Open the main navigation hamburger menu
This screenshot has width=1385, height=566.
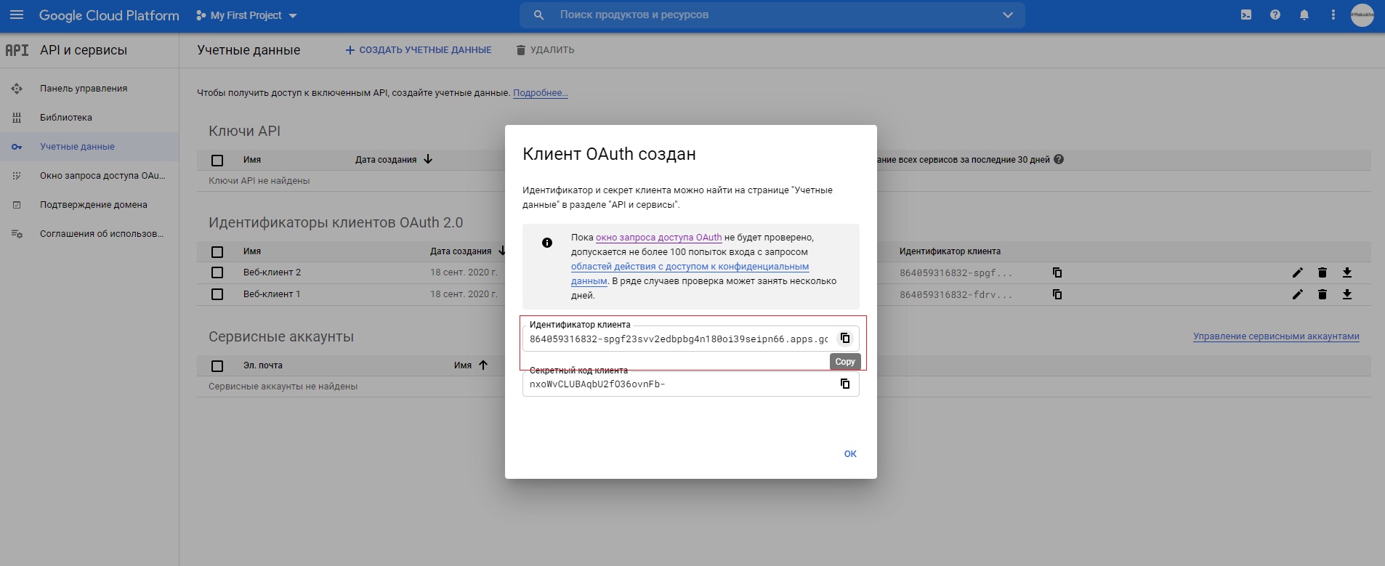[x=17, y=15]
